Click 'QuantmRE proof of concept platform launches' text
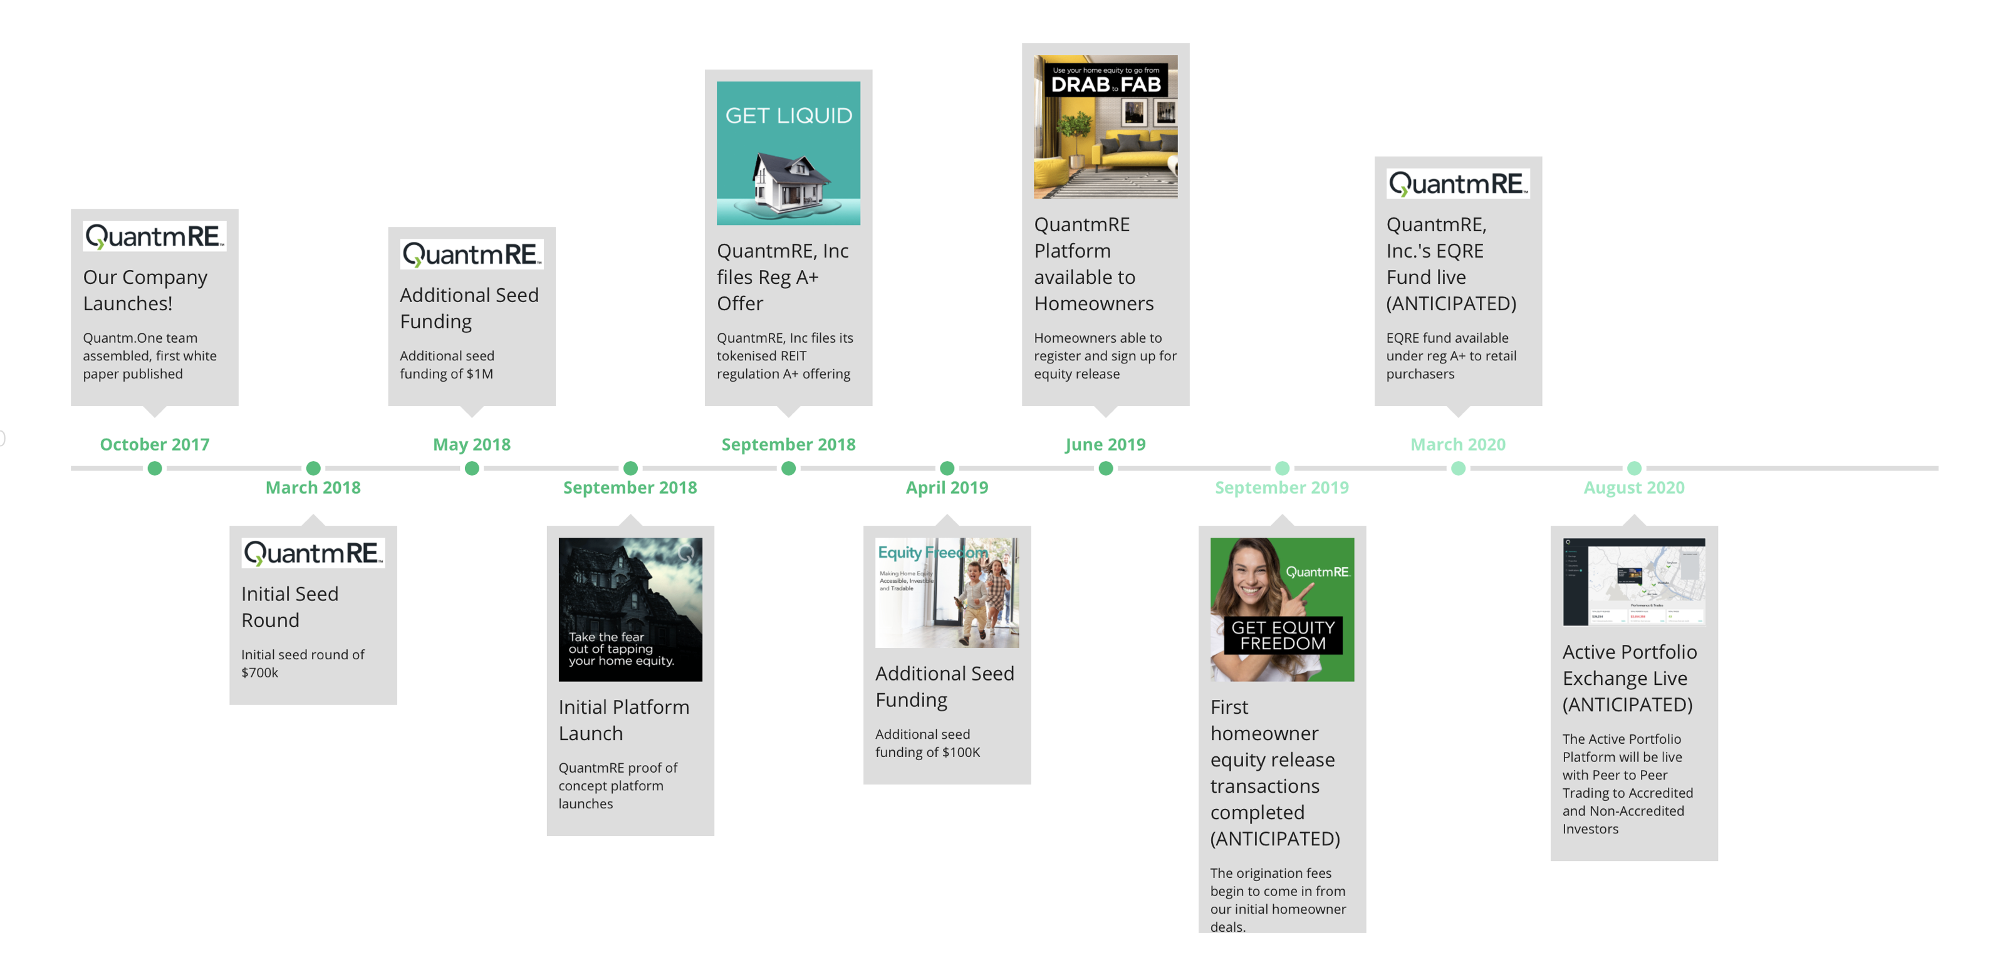The image size is (2015, 960). click(x=618, y=786)
